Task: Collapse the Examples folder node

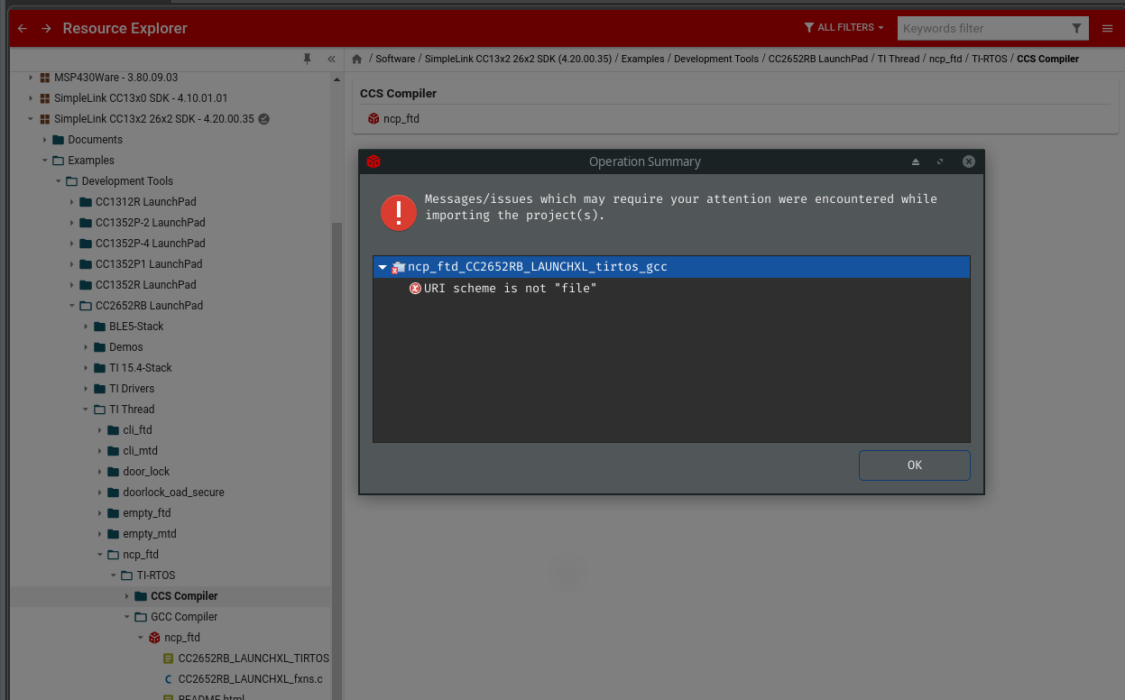Action: point(44,161)
